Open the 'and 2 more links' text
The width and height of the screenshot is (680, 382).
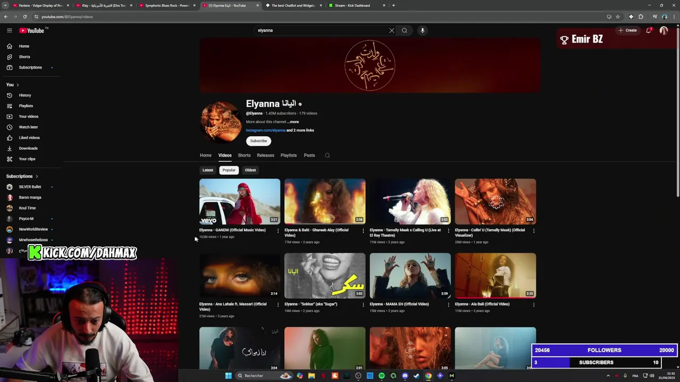(x=300, y=131)
